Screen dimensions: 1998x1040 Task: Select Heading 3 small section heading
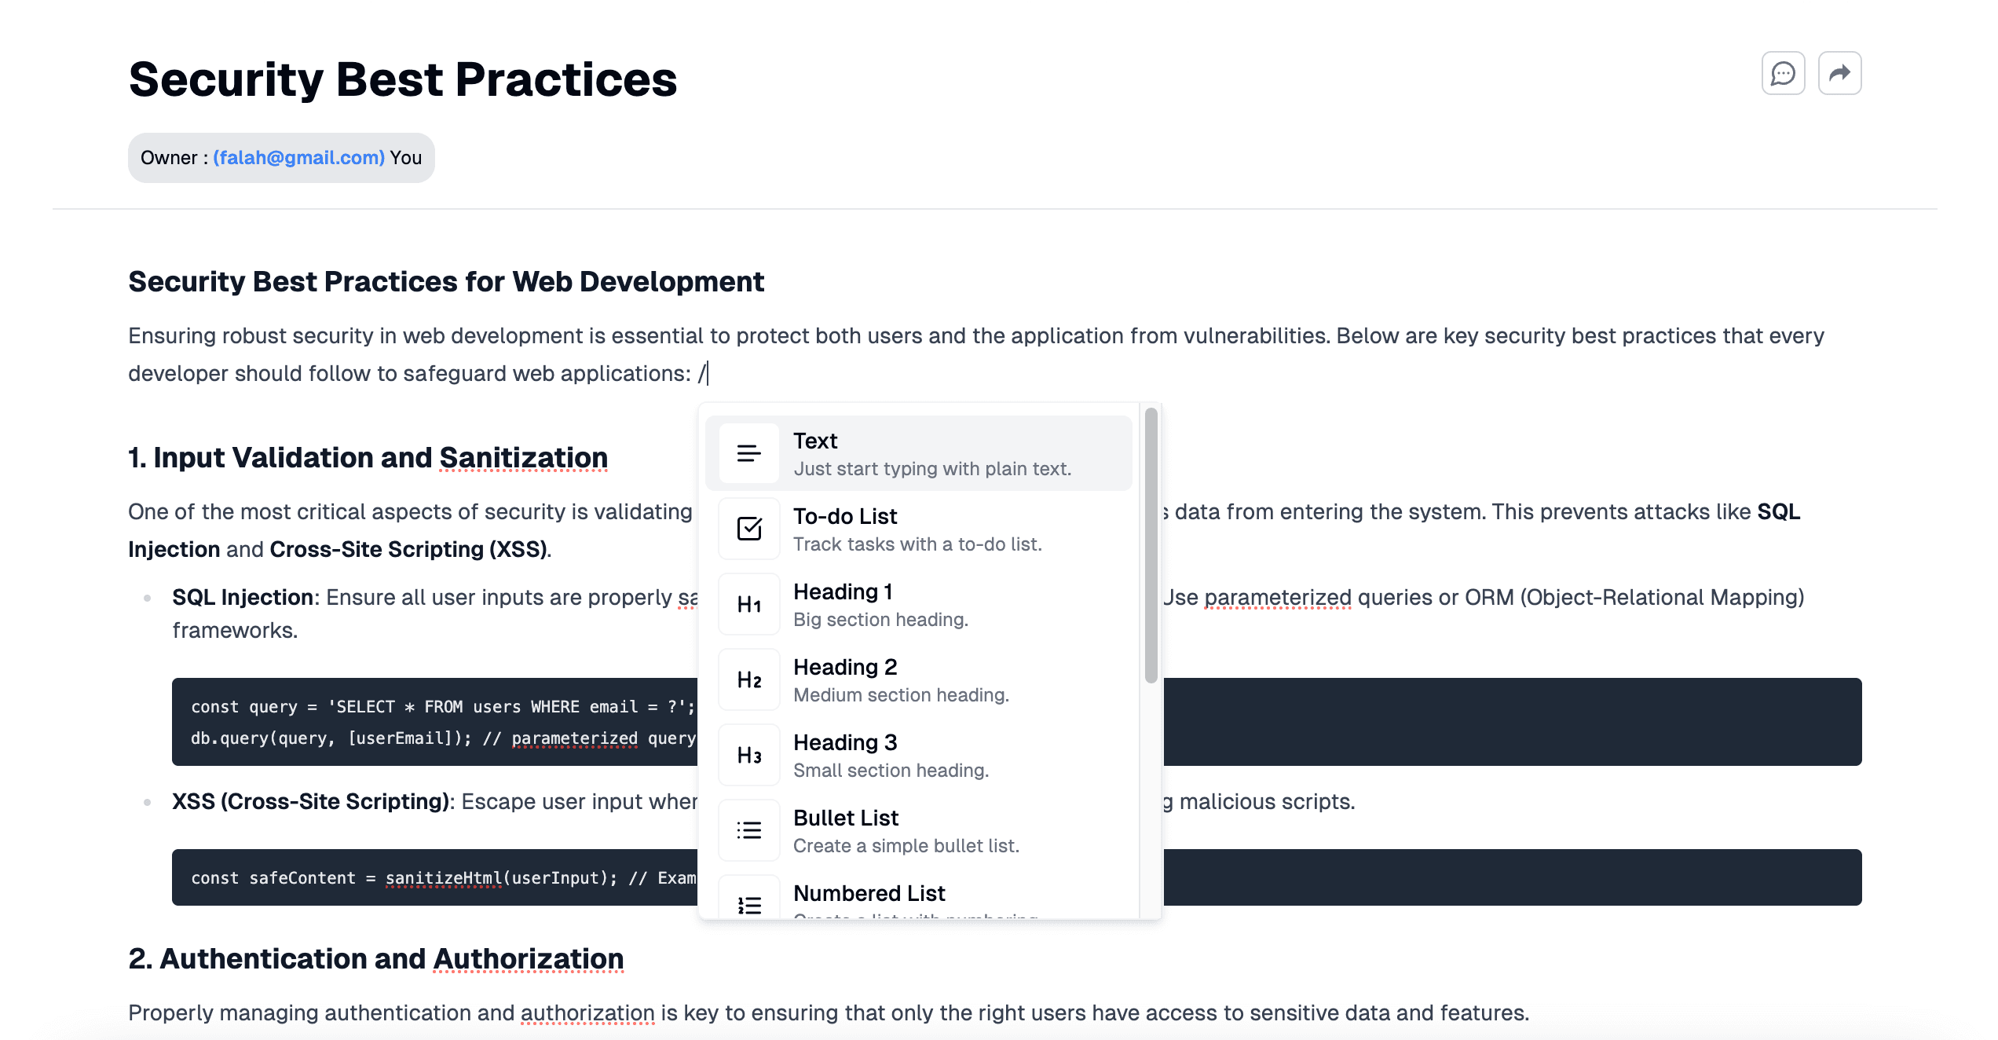pyautogui.click(x=890, y=755)
